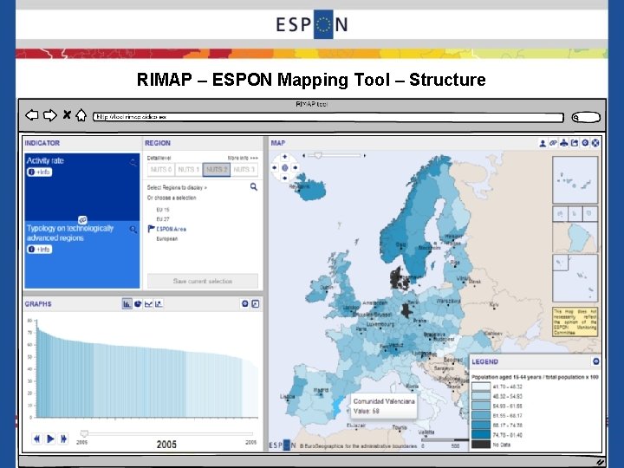The width and height of the screenshot is (624, 468).
Task: Export the map
Action: click(575, 143)
